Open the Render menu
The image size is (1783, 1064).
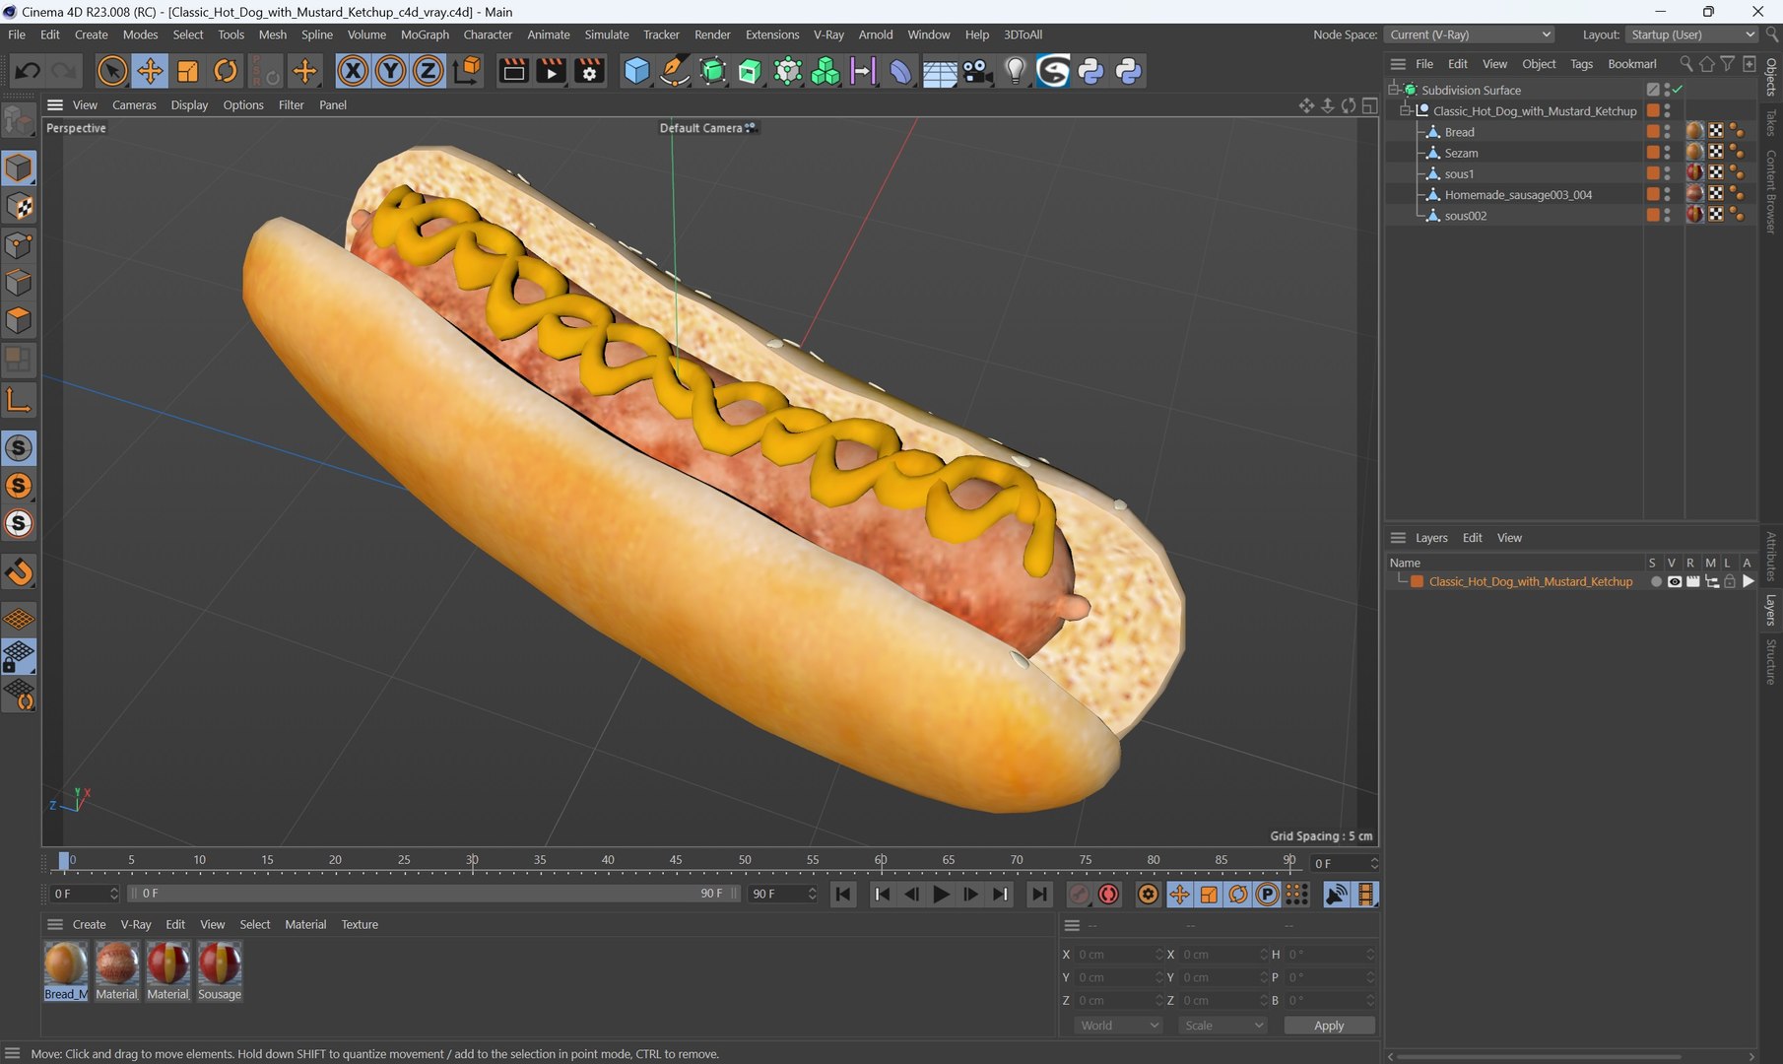coord(712,34)
